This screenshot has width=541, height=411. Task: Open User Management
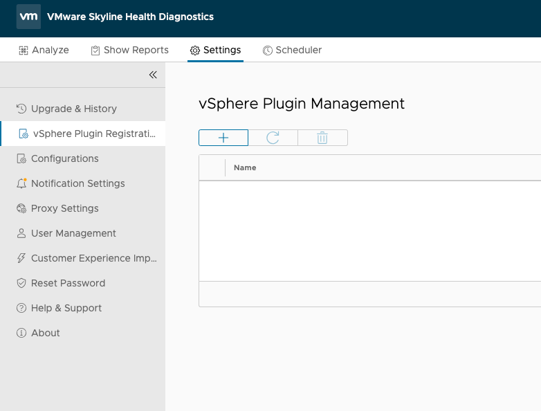83,233
